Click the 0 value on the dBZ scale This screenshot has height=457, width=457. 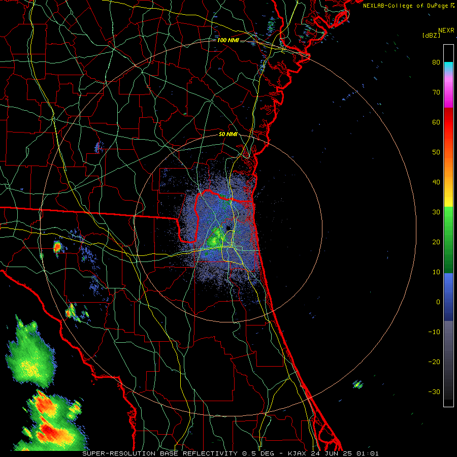point(438,302)
